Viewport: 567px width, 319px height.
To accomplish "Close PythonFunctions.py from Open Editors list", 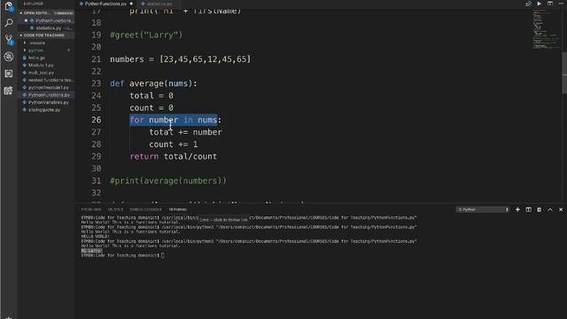I will point(26,20).
